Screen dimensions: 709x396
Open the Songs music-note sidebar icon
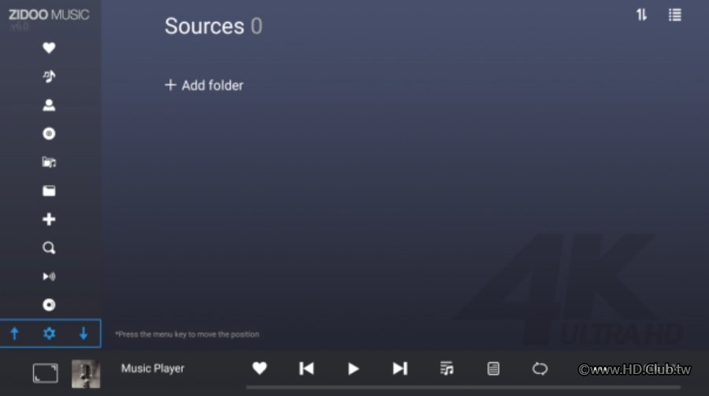click(49, 76)
